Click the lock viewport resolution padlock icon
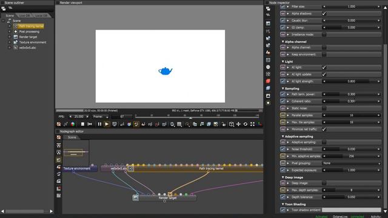Image resolution: width=388 pixels, height=218 pixels. pyautogui.click(x=224, y=124)
